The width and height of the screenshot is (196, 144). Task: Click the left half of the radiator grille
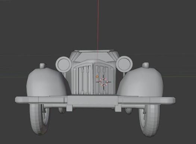pyautogui.click(x=83, y=79)
